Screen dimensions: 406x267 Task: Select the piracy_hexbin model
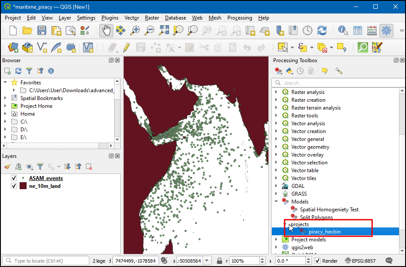[x=325, y=232]
